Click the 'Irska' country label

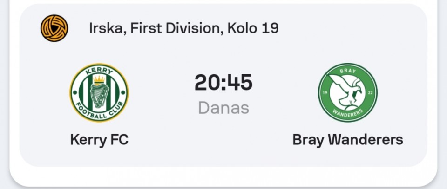pyautogui.click(x=106, y=28)
